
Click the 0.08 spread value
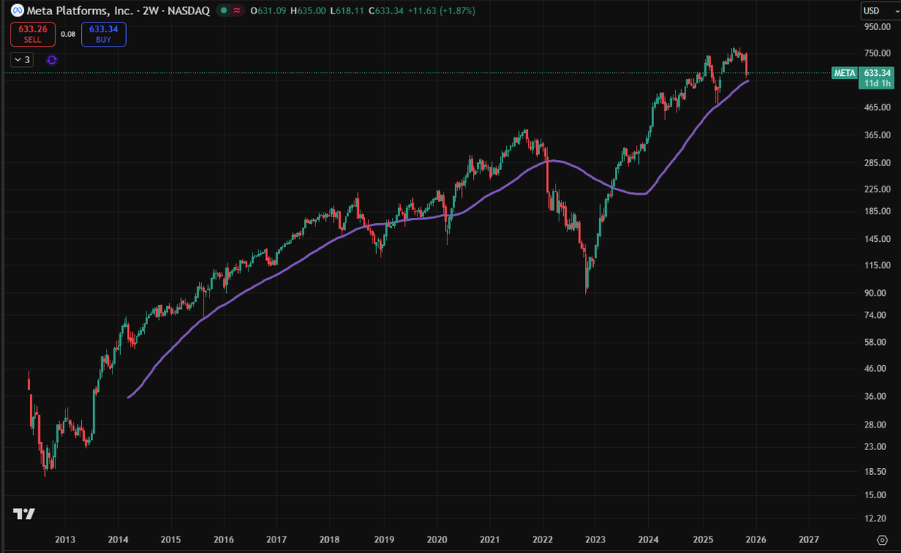[x=68, y=34]
